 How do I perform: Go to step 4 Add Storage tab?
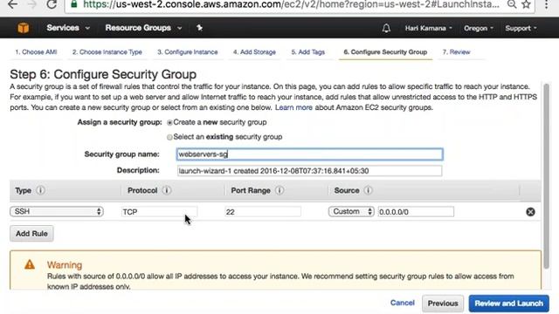tap(254, 52)
